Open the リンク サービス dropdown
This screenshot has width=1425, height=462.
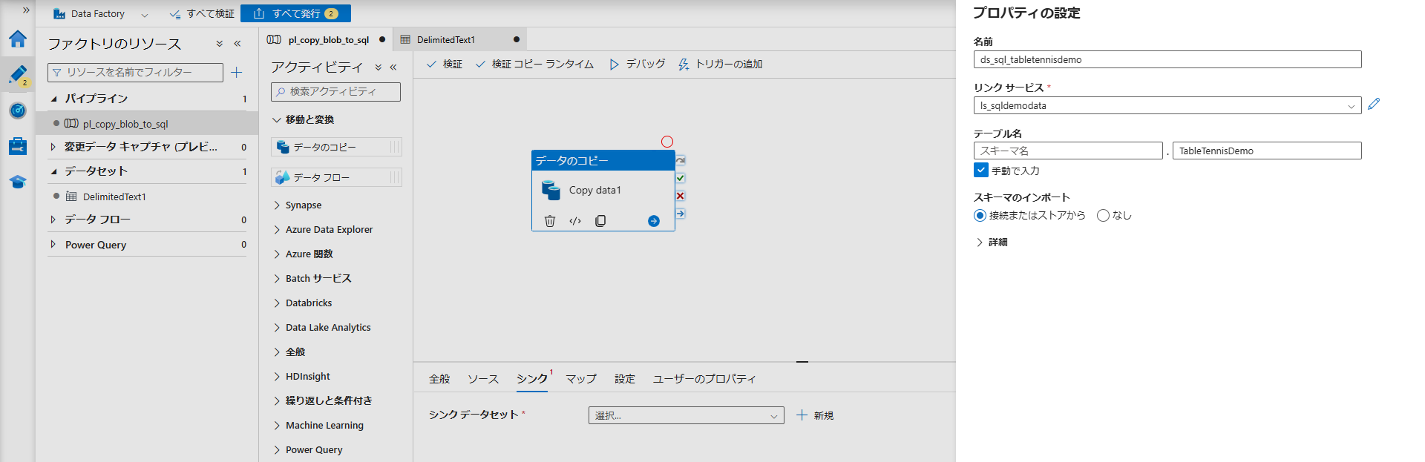coord(1167,106)
